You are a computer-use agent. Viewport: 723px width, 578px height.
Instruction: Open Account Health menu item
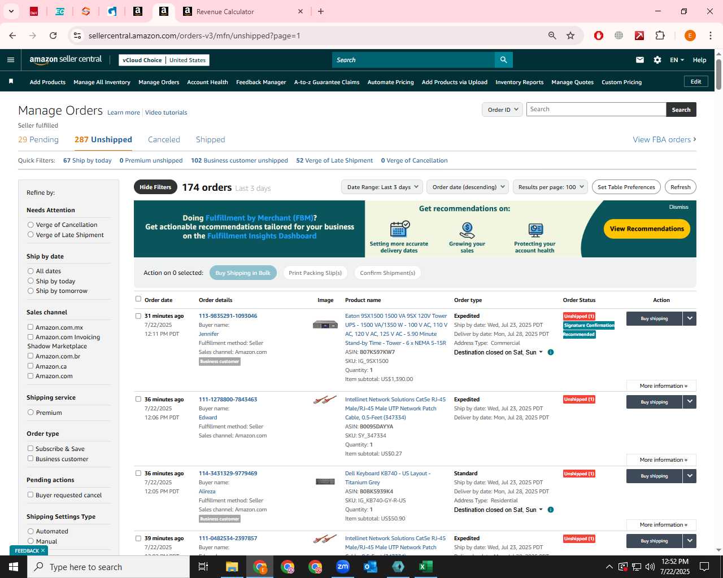click(207, 82)
